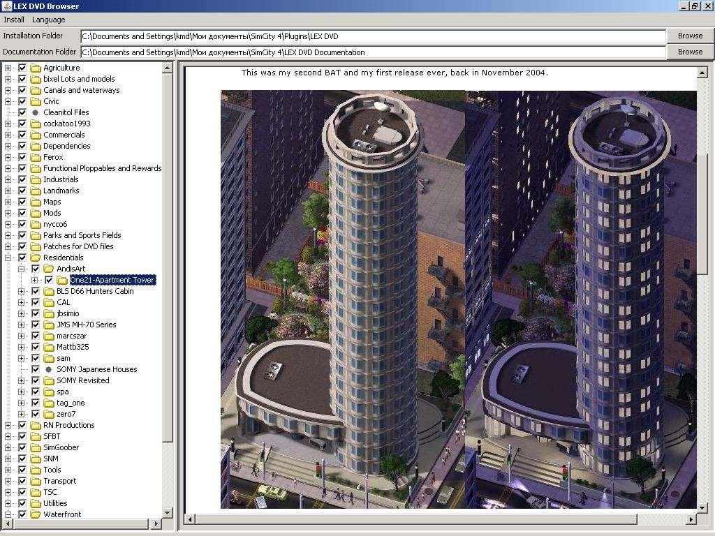Viewport: 715px width, 536px height.
Task: Click the nycco6 folder icon
Action: pos(36,224)
